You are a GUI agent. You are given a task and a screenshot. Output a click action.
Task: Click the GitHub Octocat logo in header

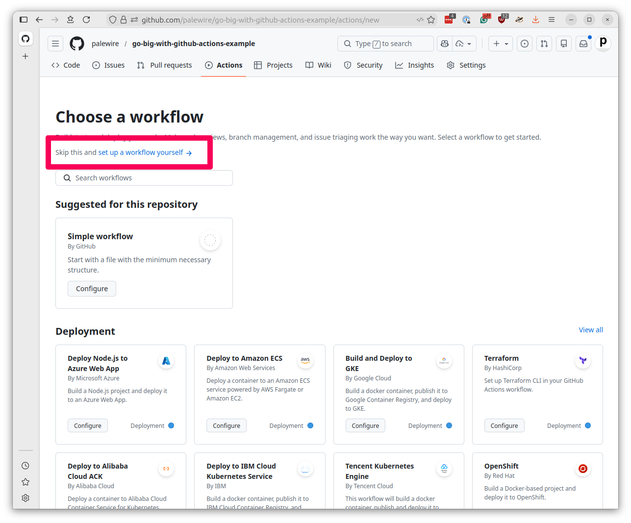(x=77, y=44)
